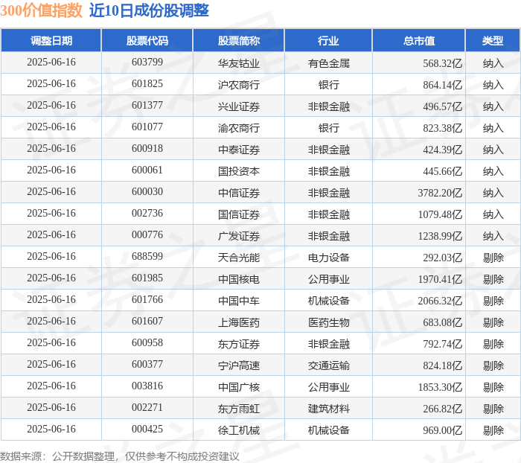Click market value 424.39亿
The image size is (521, 463).
[442, 150]
